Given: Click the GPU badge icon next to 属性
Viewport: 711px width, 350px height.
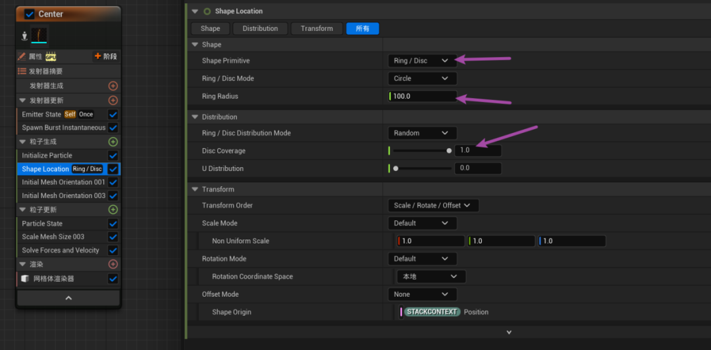Looking at the screenshot, I should tap(50, 57).
